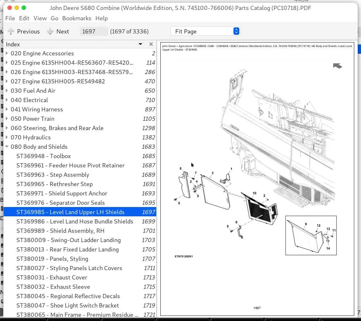Open the Edit menu
This screenshot has width=361, height=321.
click(24, 18)
